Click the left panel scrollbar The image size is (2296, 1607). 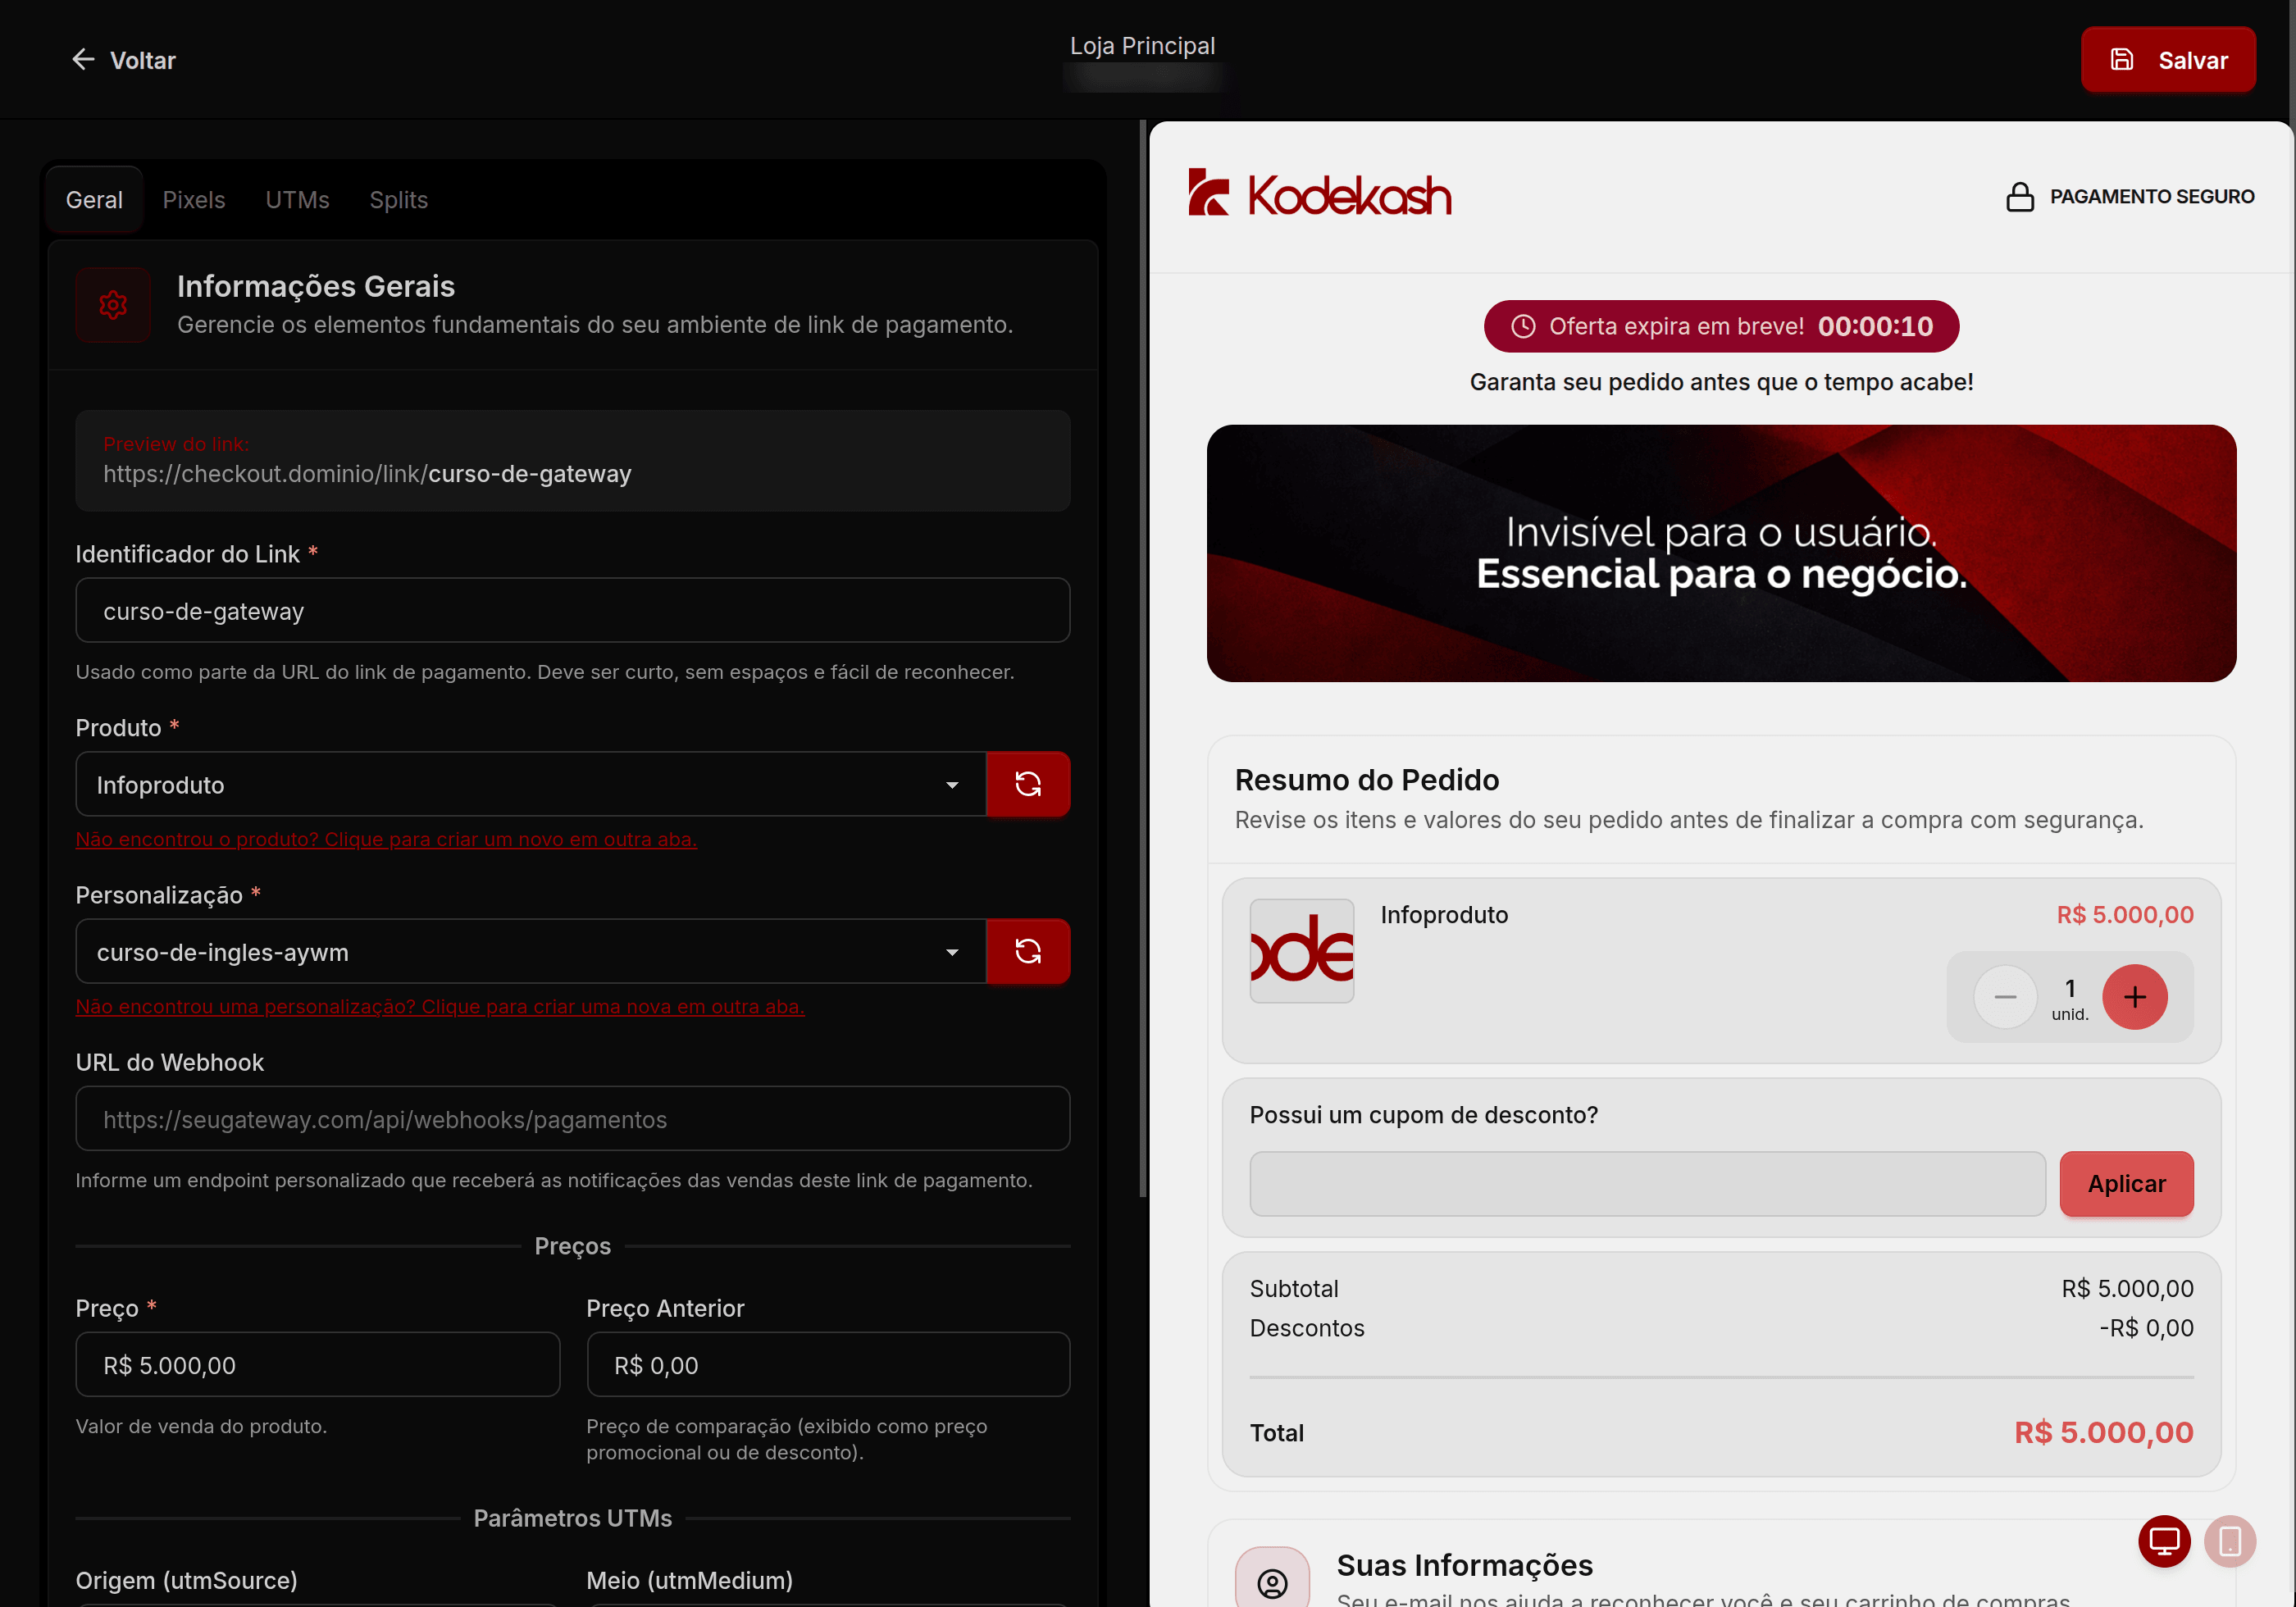[x=1142, y=658]
